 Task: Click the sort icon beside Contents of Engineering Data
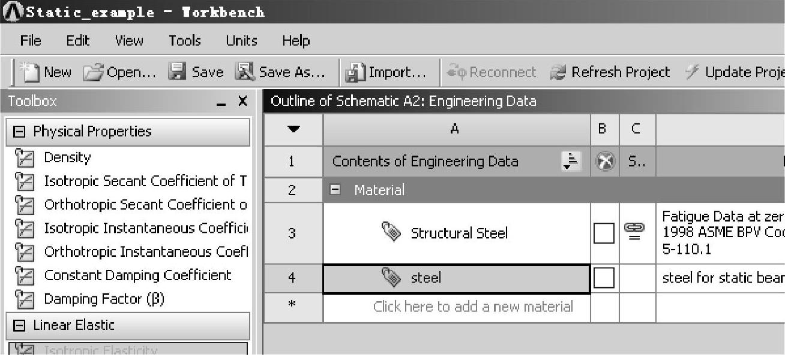click(x=570, y=162)
